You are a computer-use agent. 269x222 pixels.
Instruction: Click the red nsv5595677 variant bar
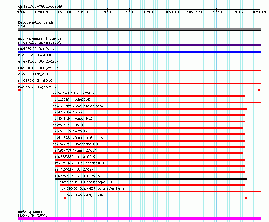[x=148, y=128]
